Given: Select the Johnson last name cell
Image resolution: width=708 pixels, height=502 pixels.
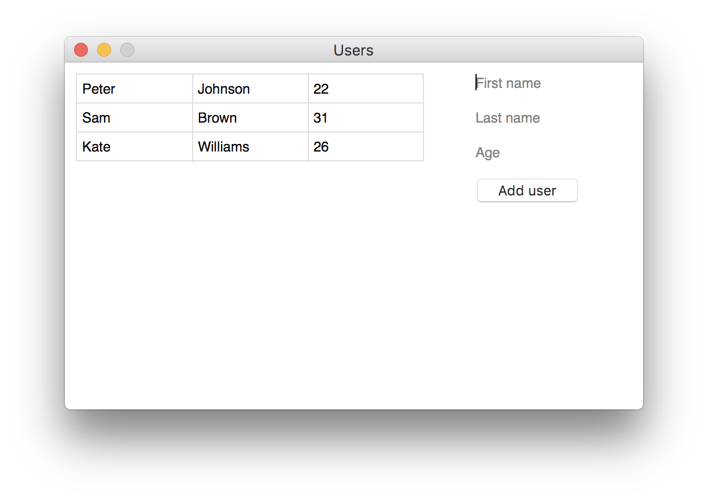Looking at the screenshot, I should (250, 89).
